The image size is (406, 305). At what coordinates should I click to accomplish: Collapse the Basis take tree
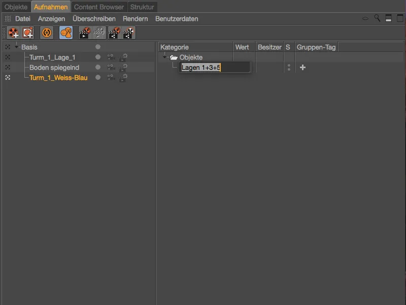pyautogui.click(x=17, y=47)
